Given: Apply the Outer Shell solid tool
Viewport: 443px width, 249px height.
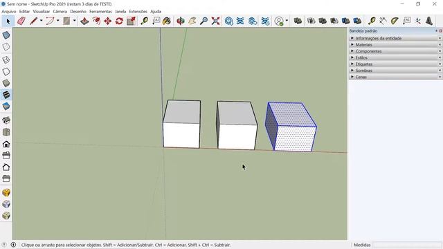Looking at the screenshot, I should pyautogui.click(x=298, y=21).
